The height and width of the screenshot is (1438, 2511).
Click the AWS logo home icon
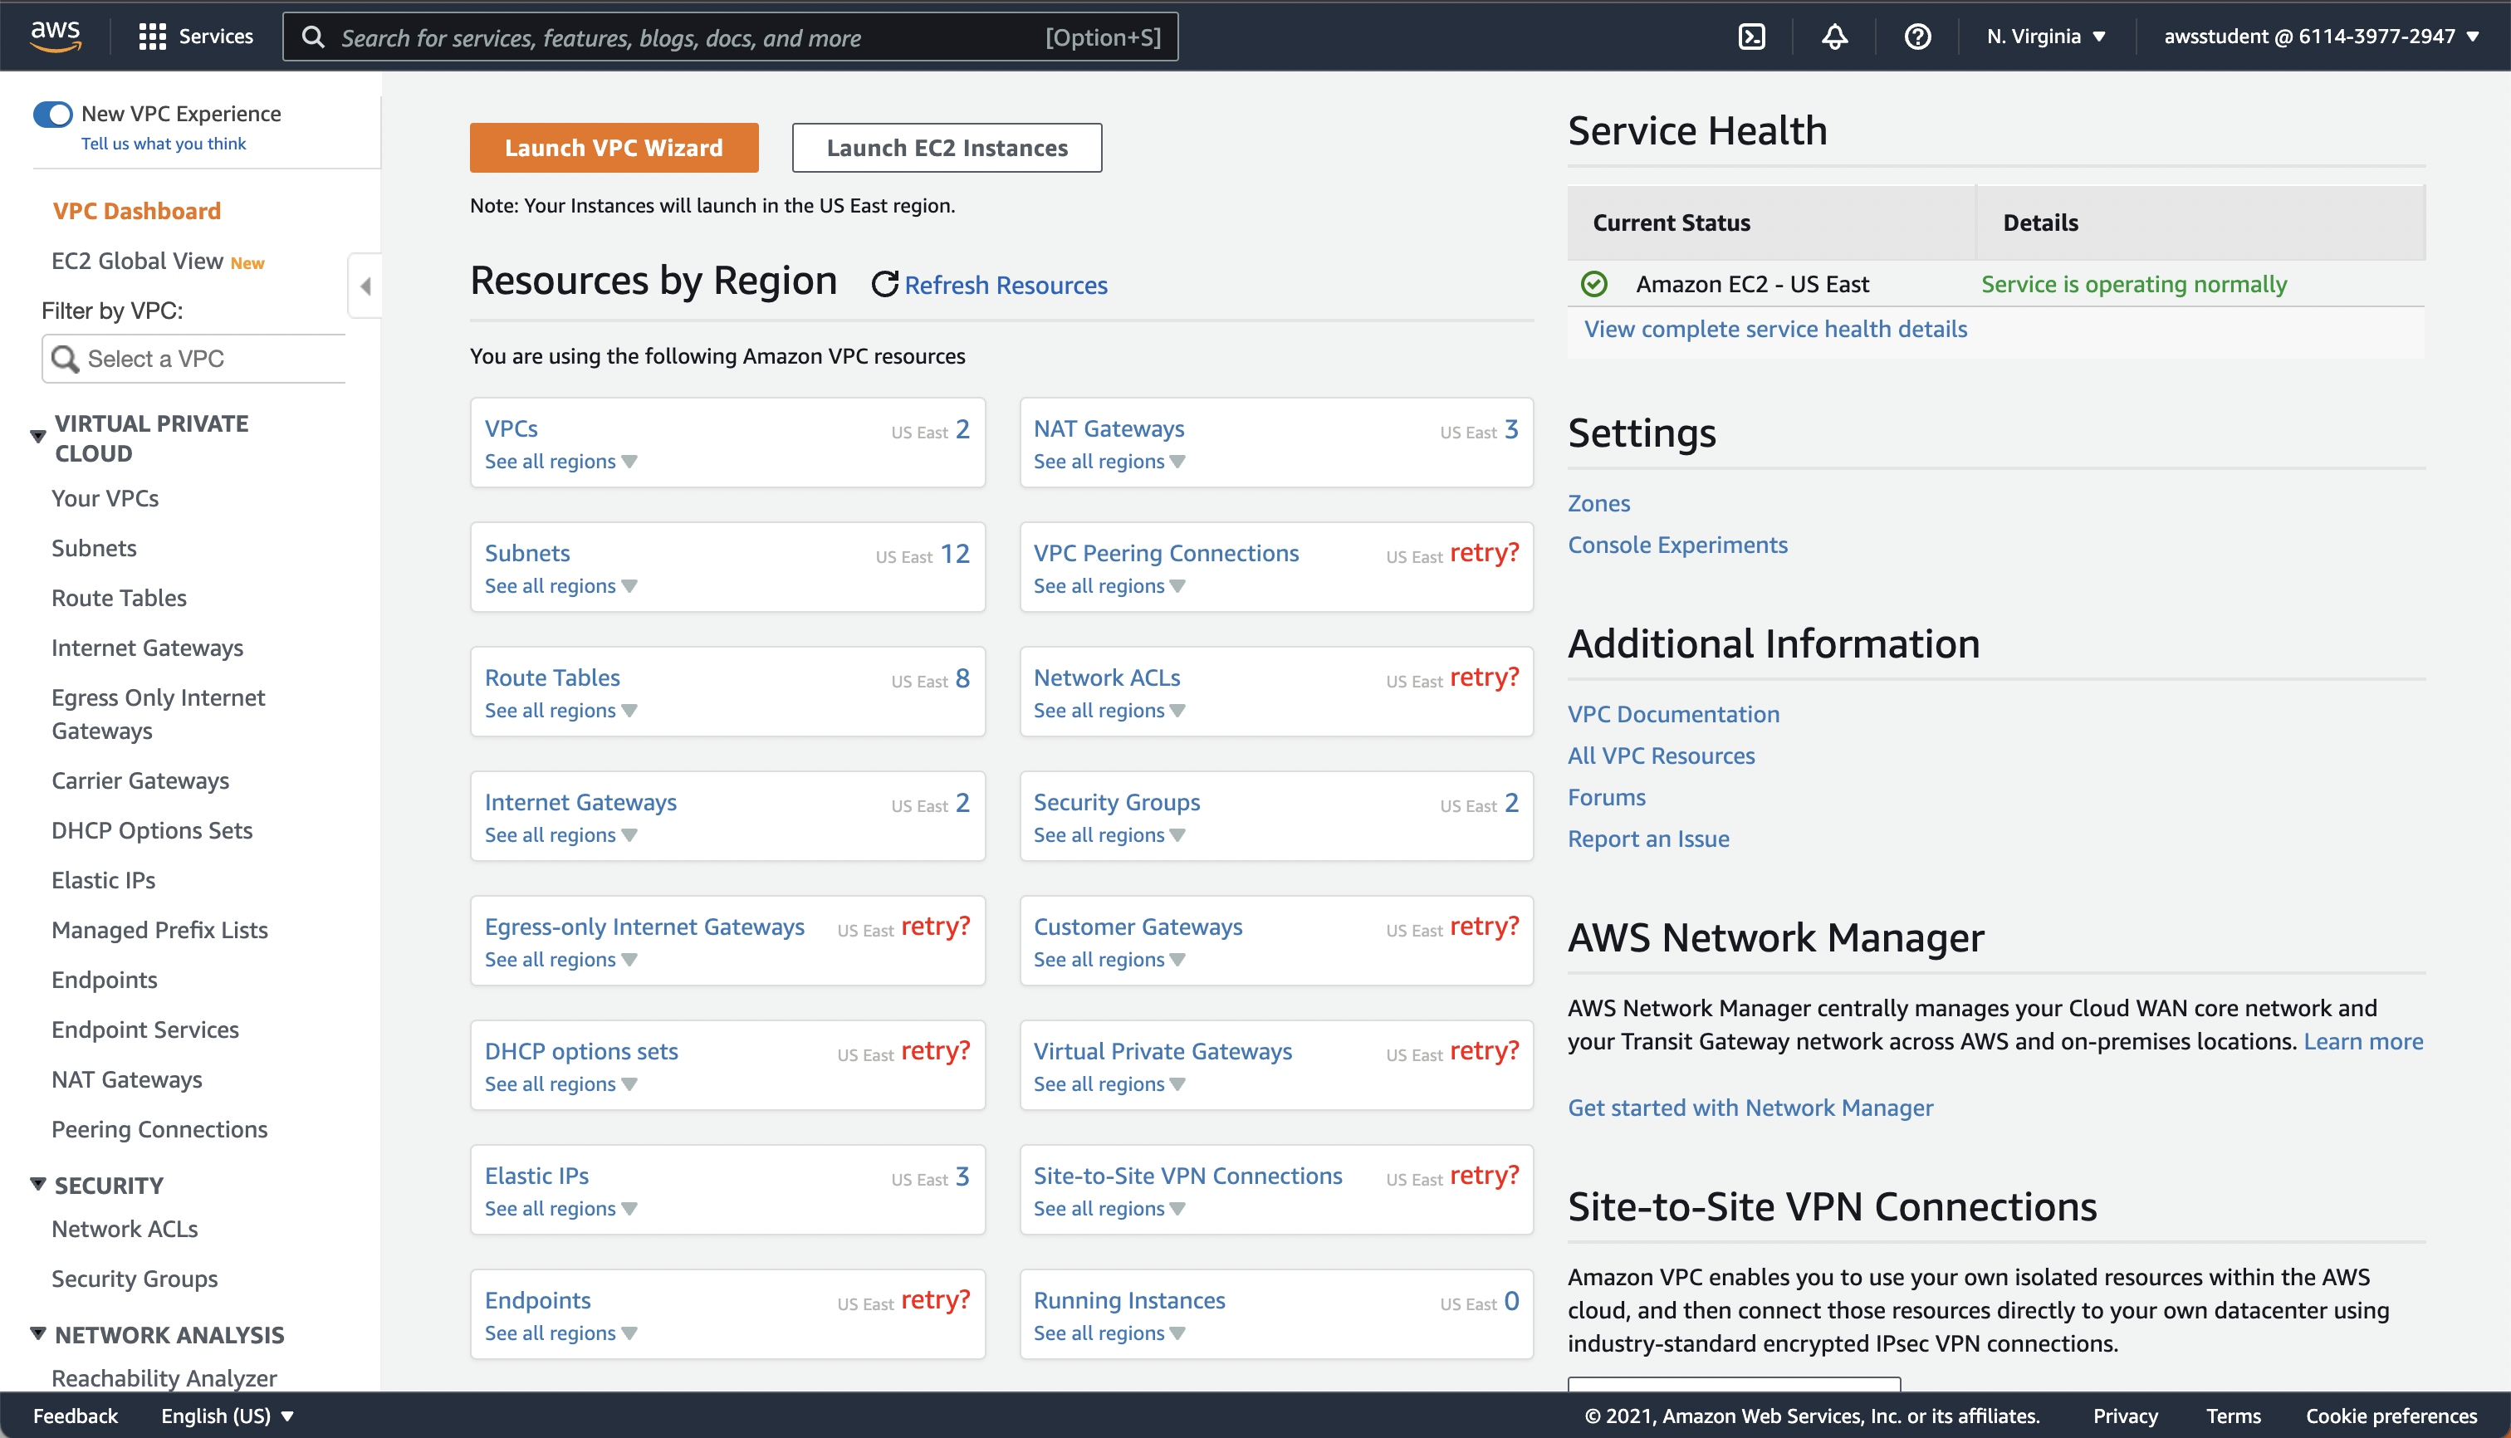56,37
